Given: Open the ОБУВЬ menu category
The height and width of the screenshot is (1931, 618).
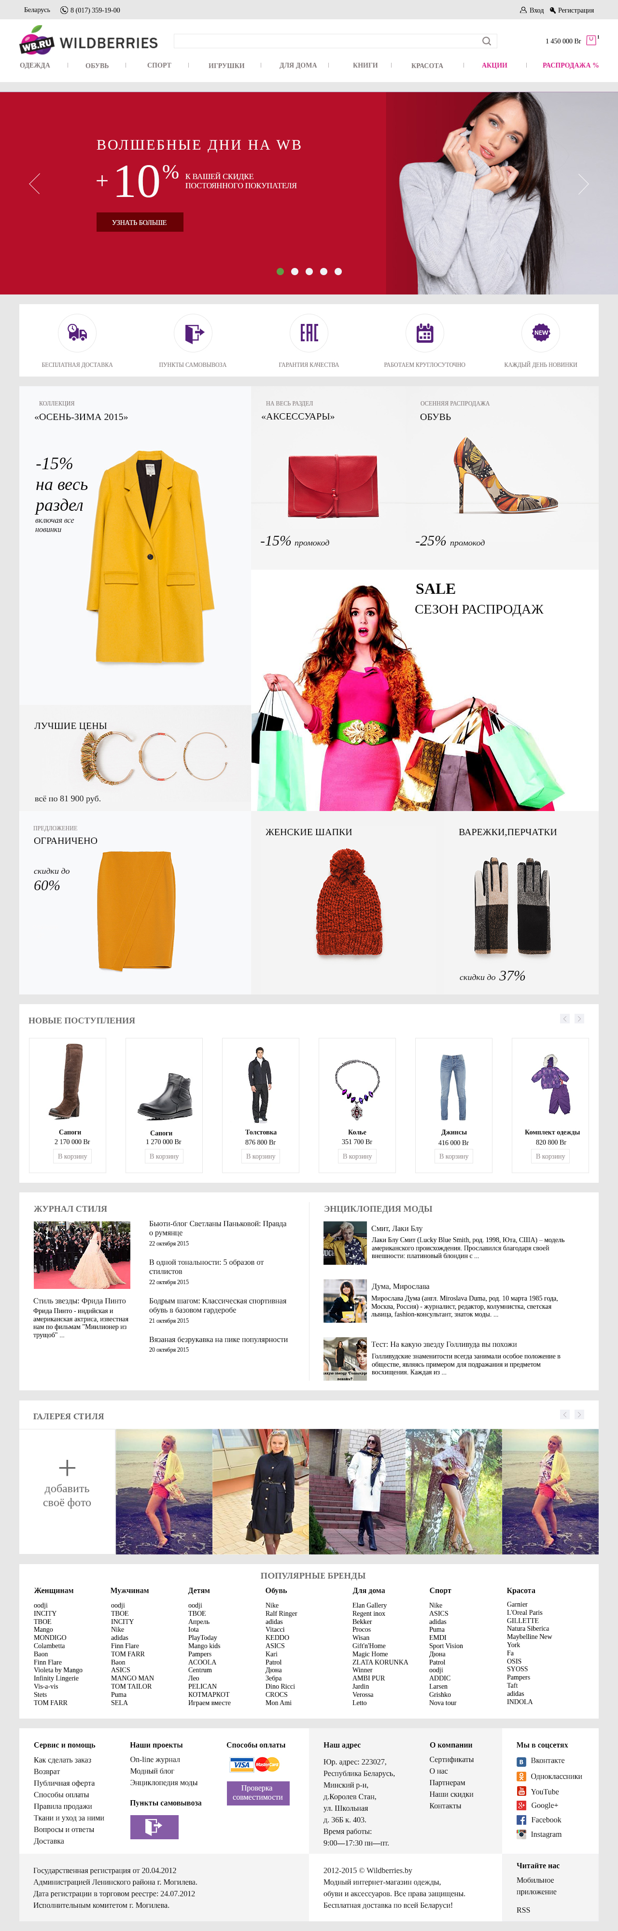Looking at the screenshot, I should (x=97, y=66).
